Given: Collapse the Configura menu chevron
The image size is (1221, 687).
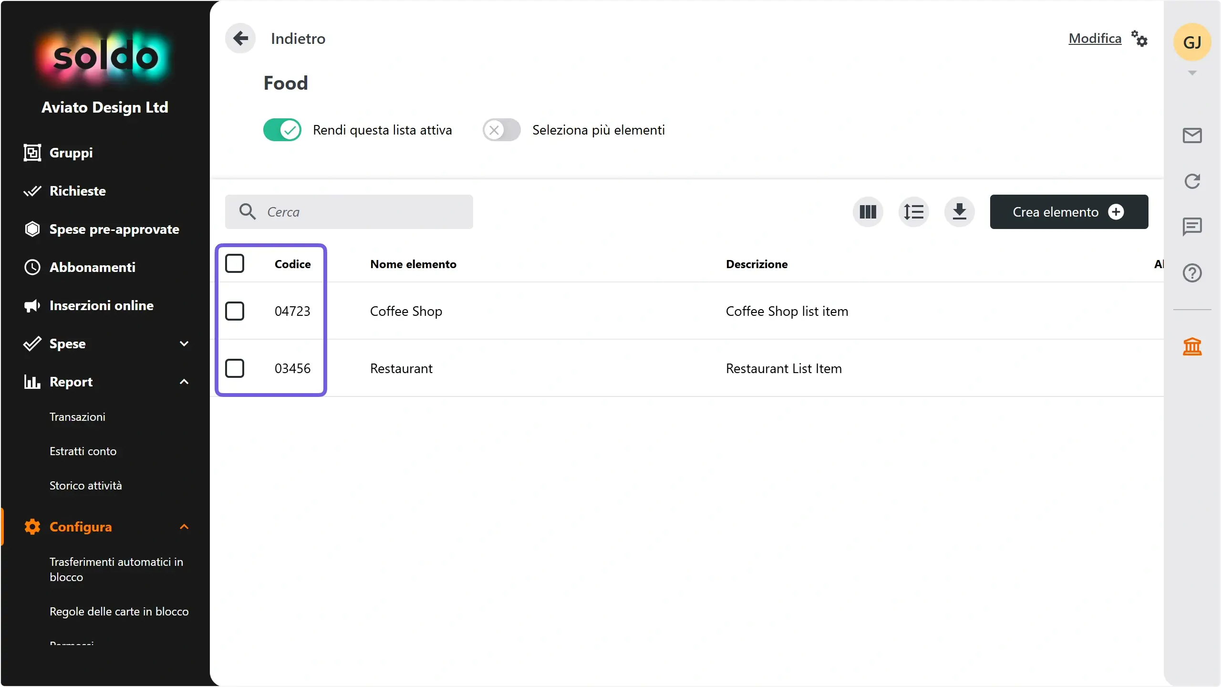Looking at the screenshot, I should point(184,527).
